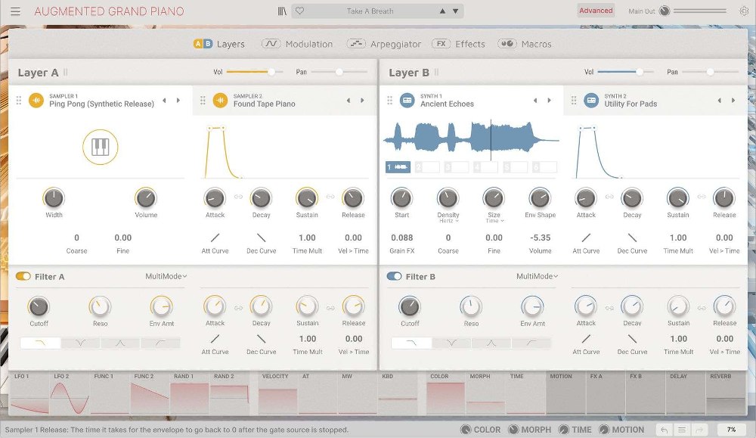
Task: Open the preset library browser
Action: click(282, 11)
